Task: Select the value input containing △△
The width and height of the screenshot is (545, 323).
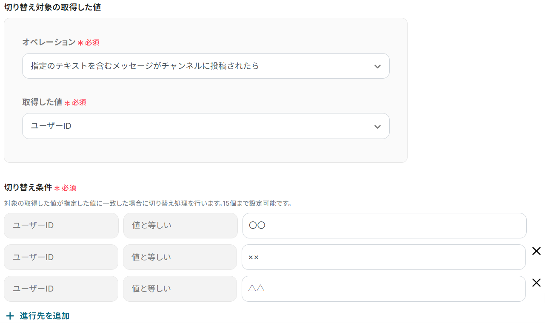Action: tap(383, 289)
